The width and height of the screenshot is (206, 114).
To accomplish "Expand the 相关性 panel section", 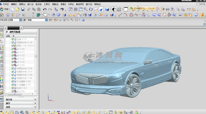I will (35, 99).
